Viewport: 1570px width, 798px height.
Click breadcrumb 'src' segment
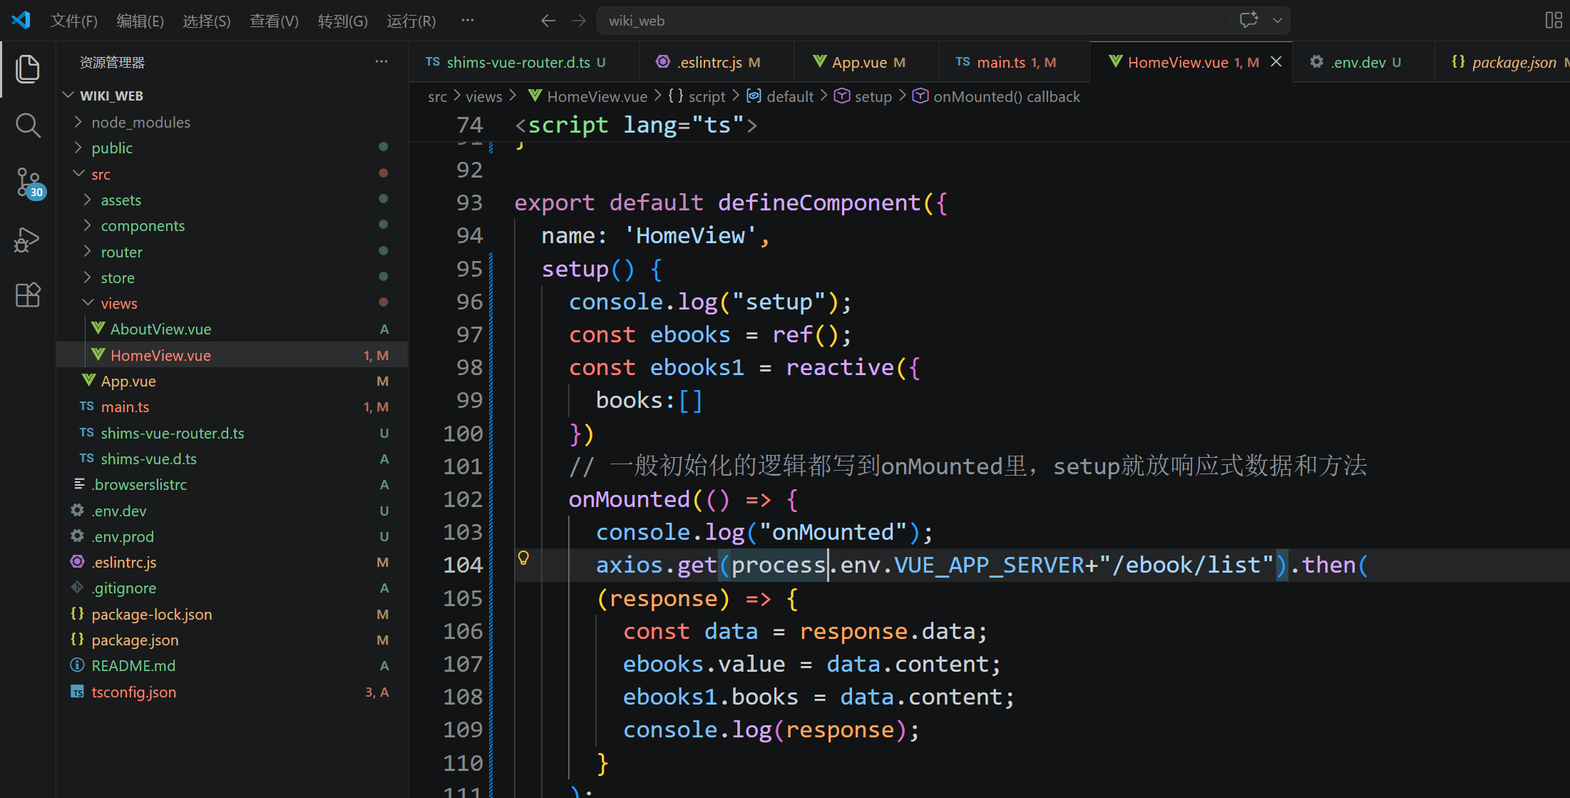tap(437, 96)
